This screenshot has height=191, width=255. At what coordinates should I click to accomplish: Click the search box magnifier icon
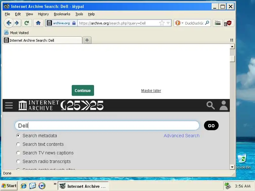tap(207, 23)
